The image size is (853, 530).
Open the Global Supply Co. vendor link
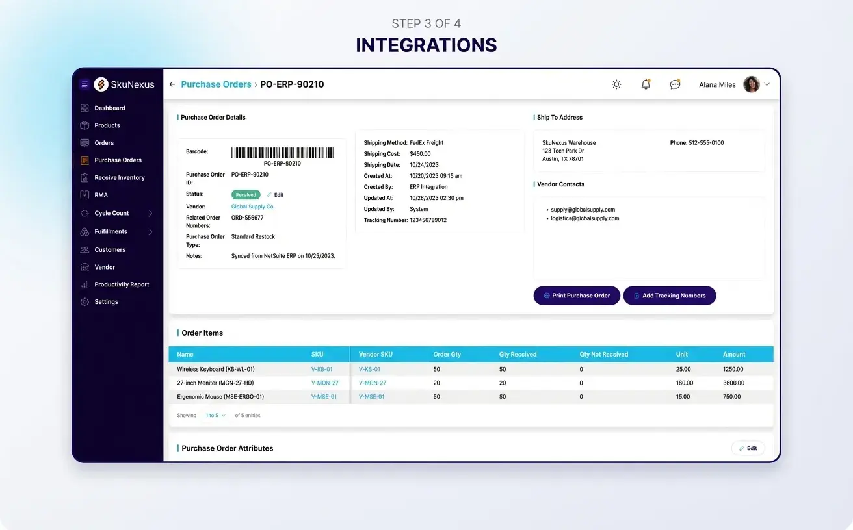point(252,206)
